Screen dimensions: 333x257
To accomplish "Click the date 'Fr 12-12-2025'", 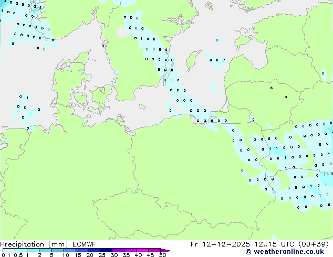I will [220, 244].
